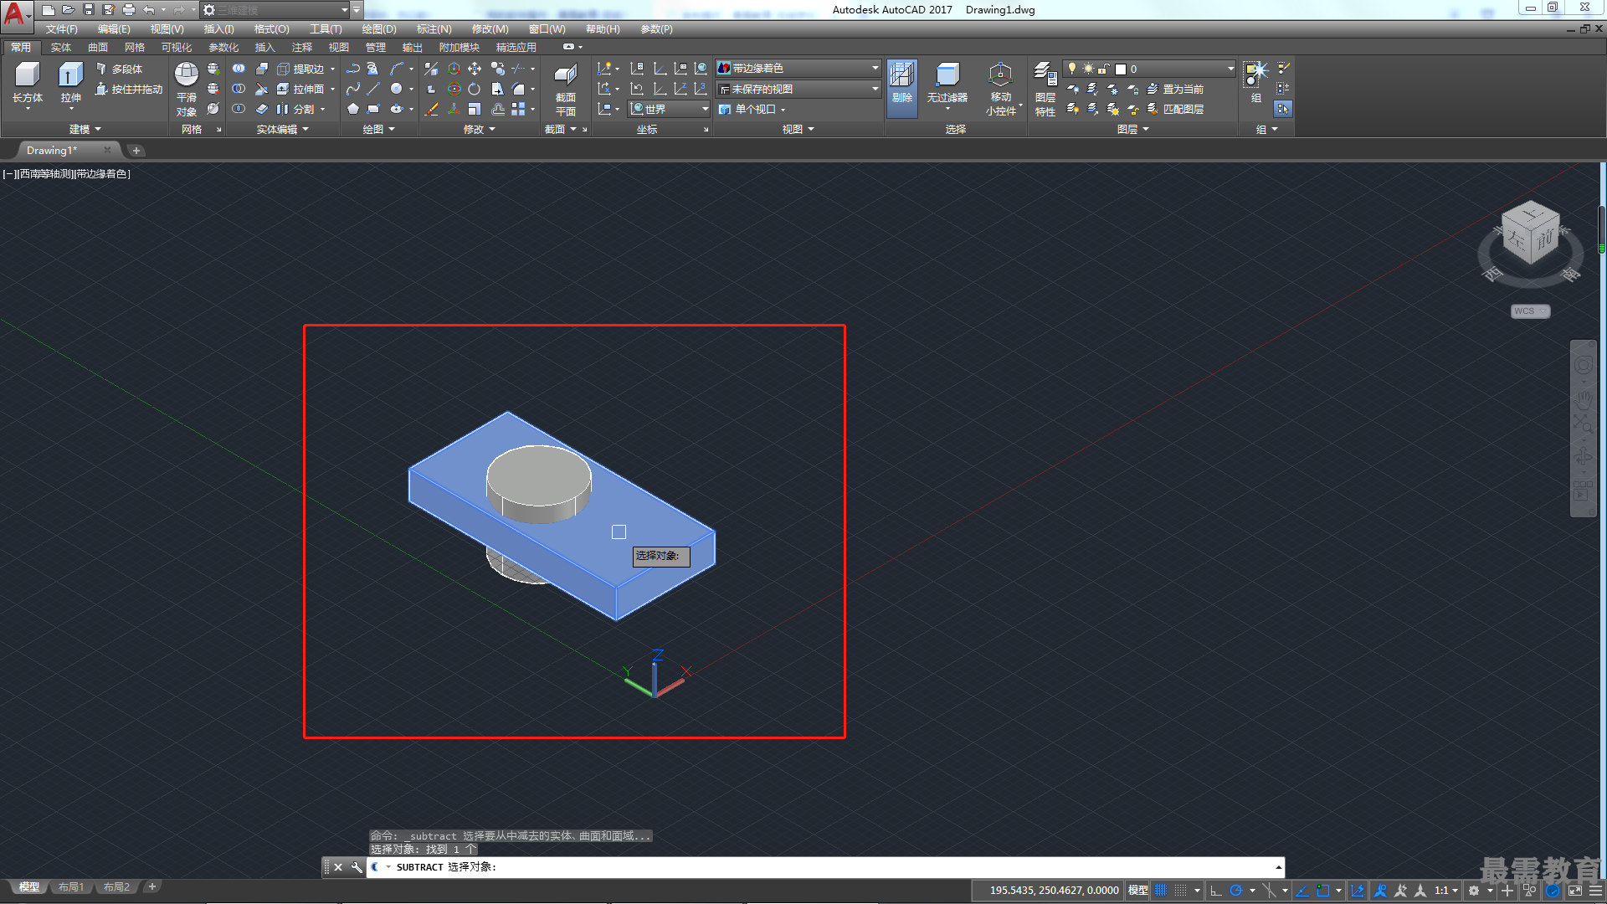Switch to the Surface (曲面) ribbon tab
Image resolution: width=1607 pixels, height=904 pixels.
tap(98, 48)
